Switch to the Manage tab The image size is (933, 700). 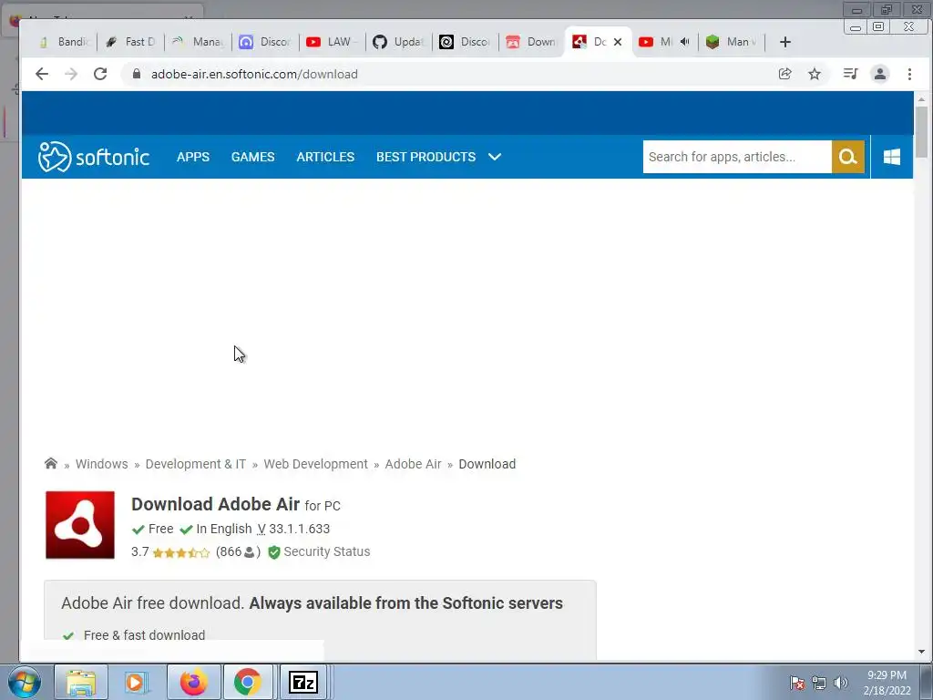click(198, 42)
